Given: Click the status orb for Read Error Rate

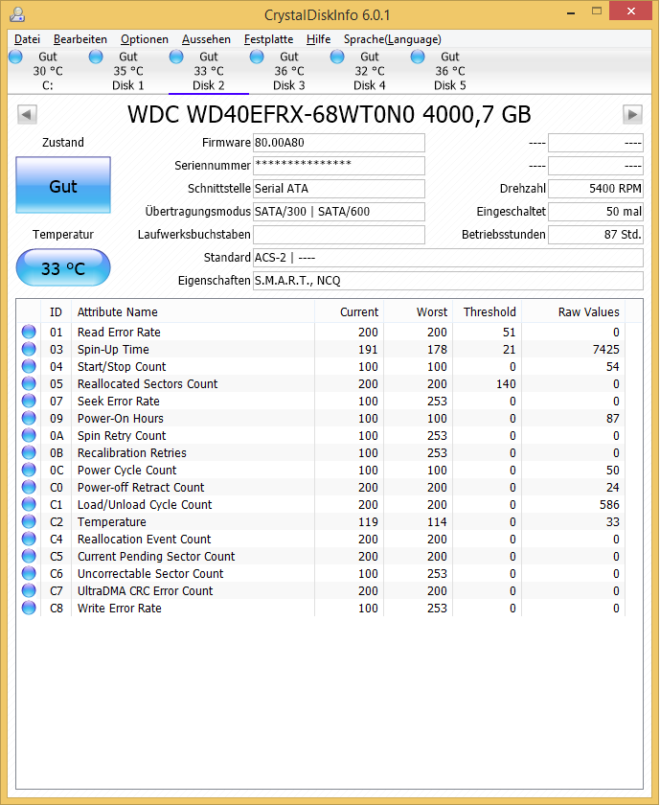Looking at the screenshot, I should (29, 333).
